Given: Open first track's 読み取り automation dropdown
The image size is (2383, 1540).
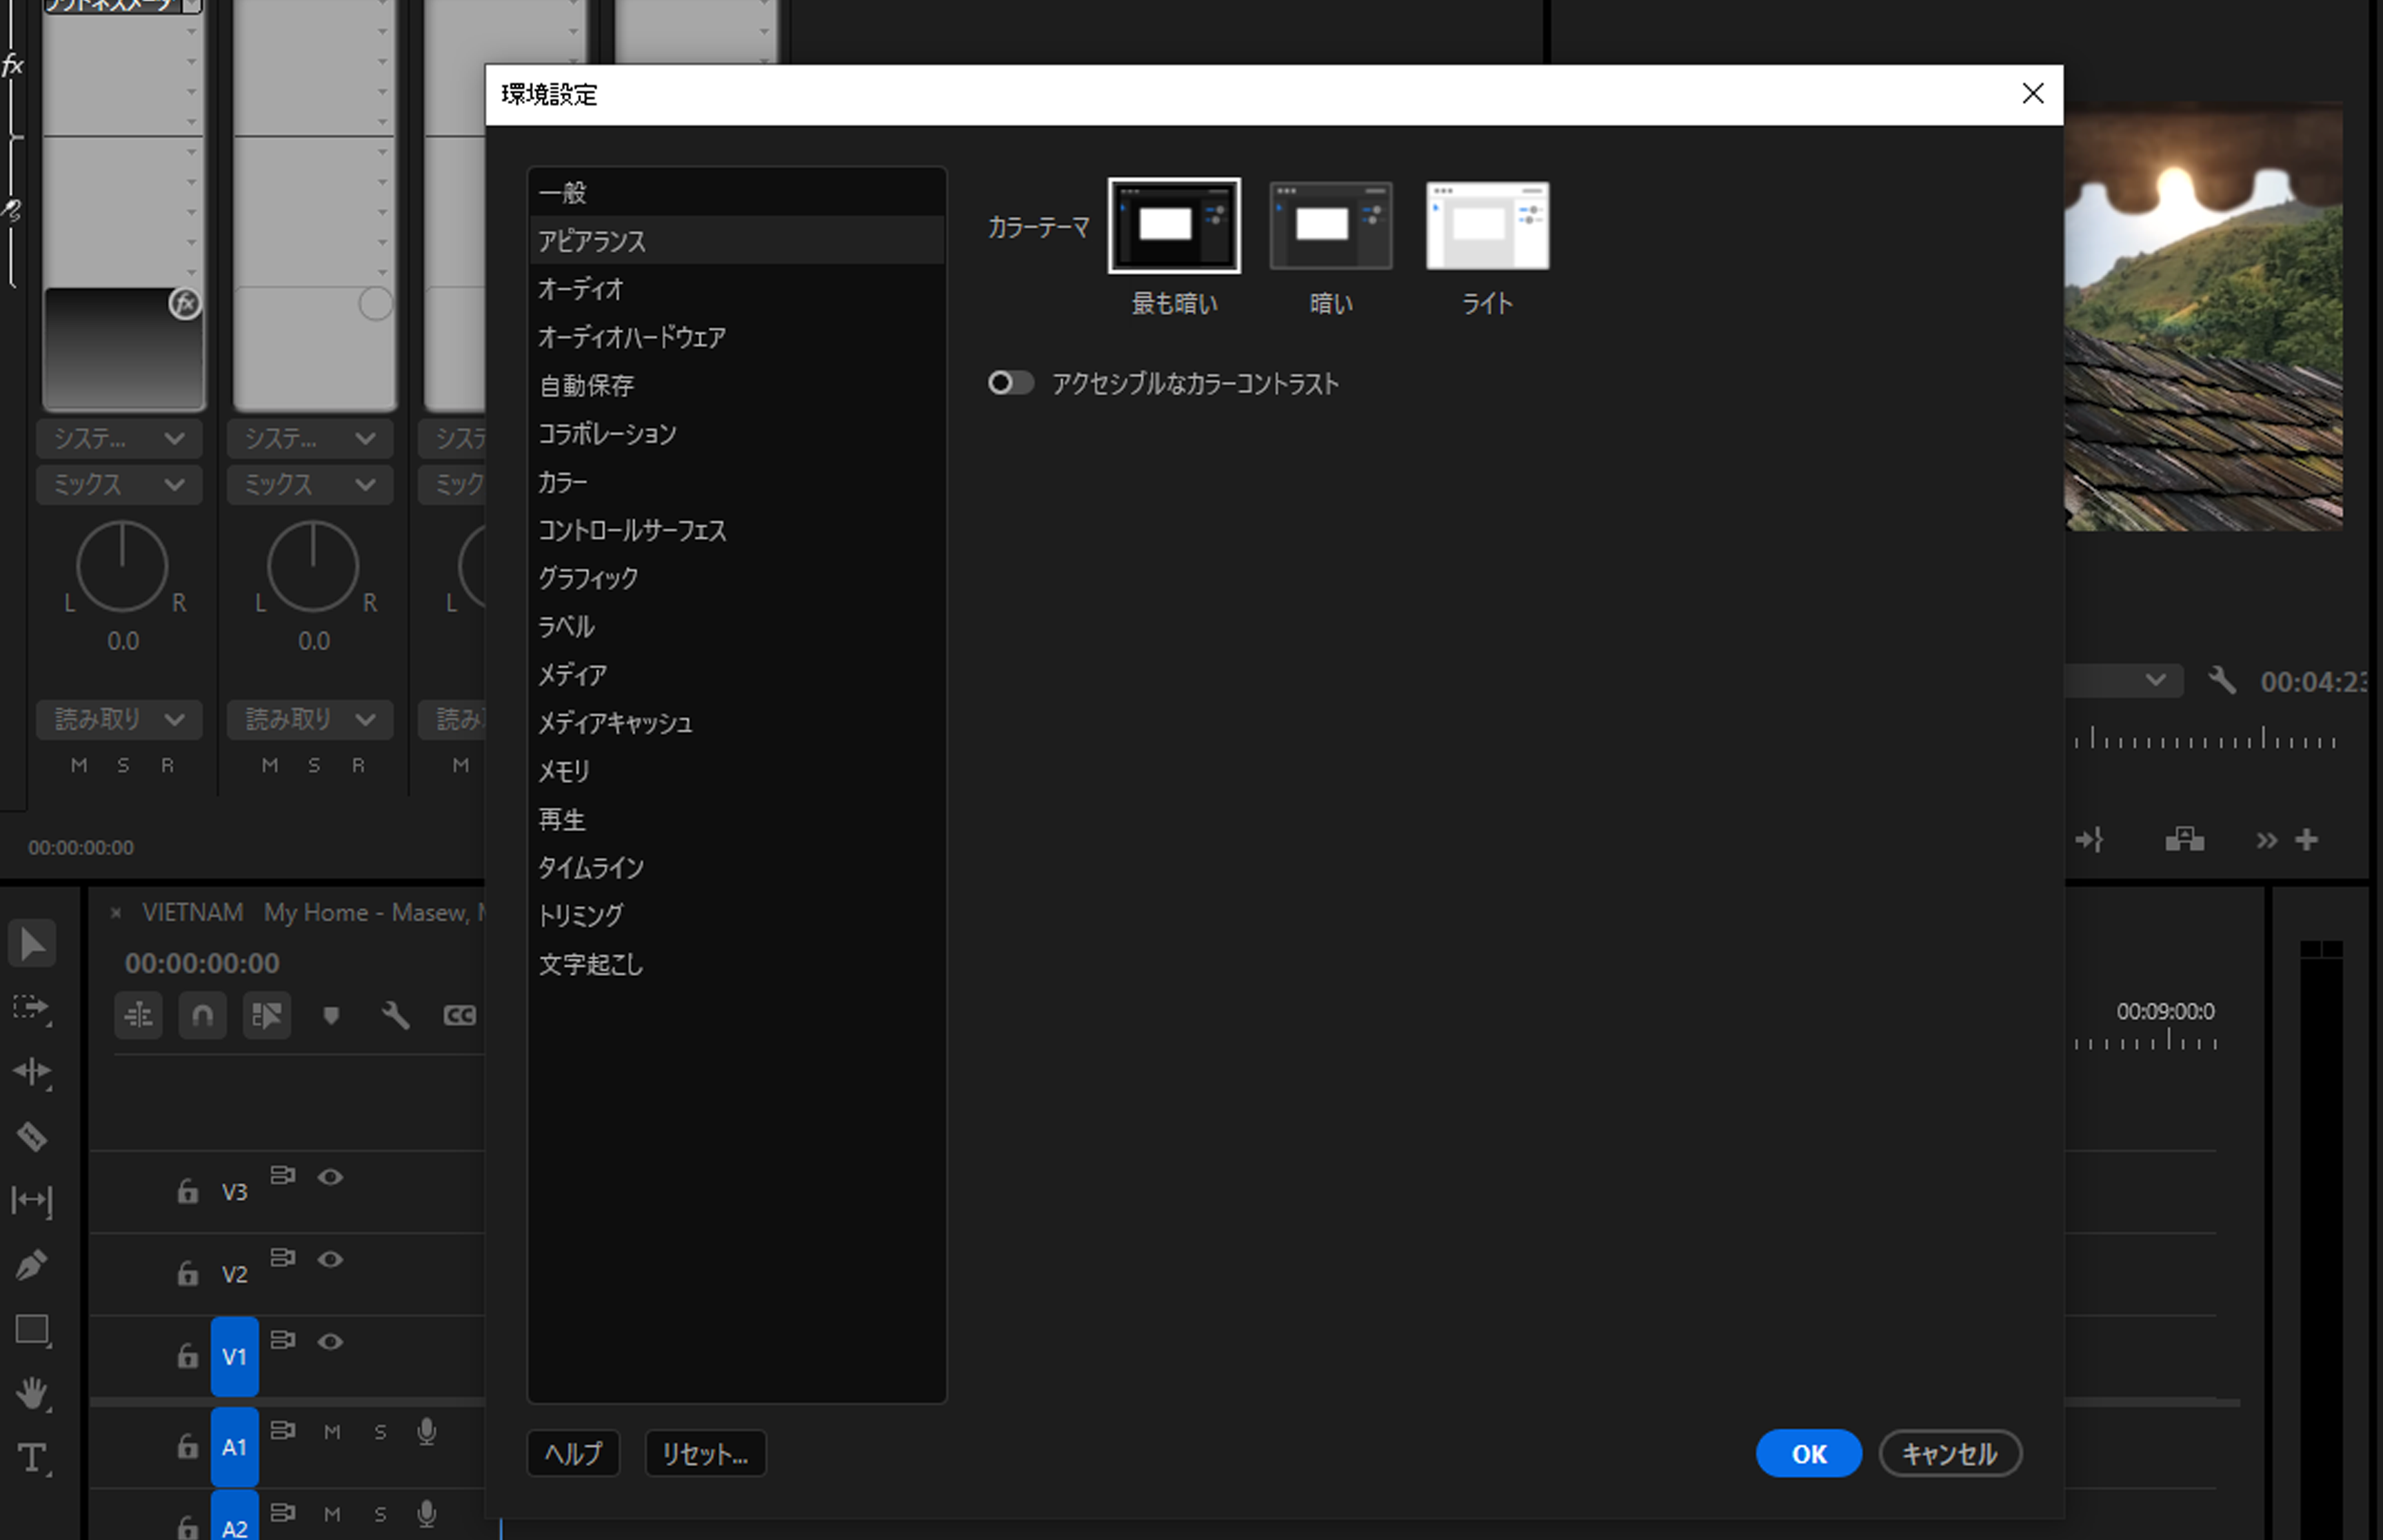Looking at the screenshot, I should pos(119,719).
